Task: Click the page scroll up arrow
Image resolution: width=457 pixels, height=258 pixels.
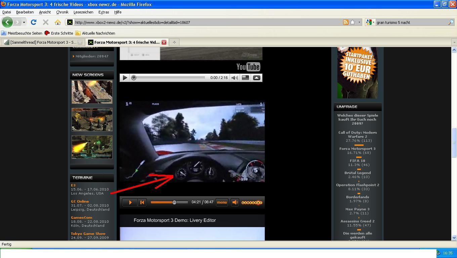Action: [x=454, y=50]
